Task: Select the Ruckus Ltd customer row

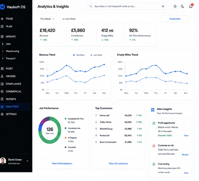Action: click(x=119, y=135)
